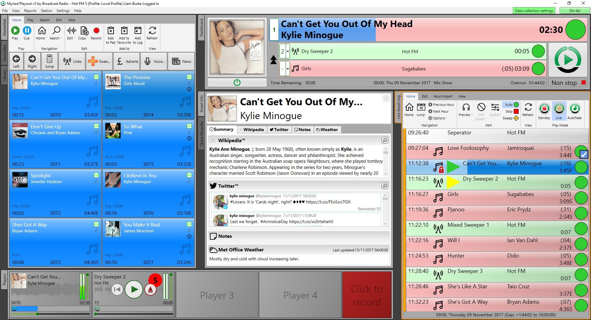Switch to the Twitter tab

click(x=279, y=130)
